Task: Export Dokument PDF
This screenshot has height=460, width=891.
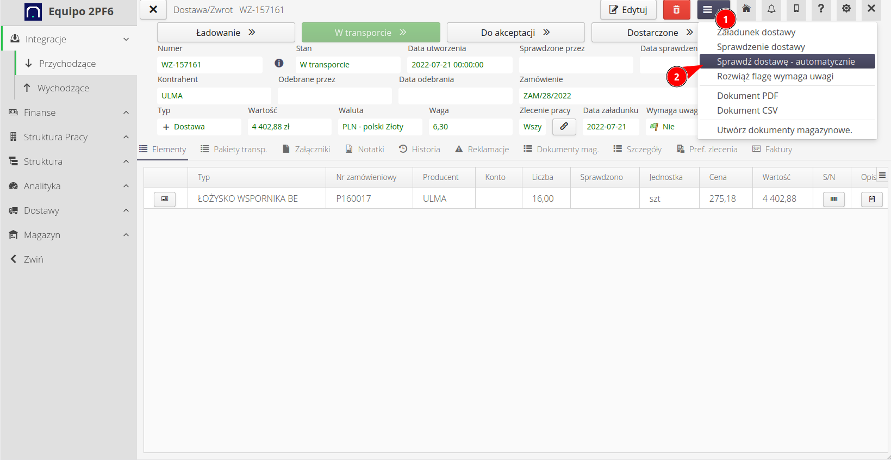Action: point(787,96)
